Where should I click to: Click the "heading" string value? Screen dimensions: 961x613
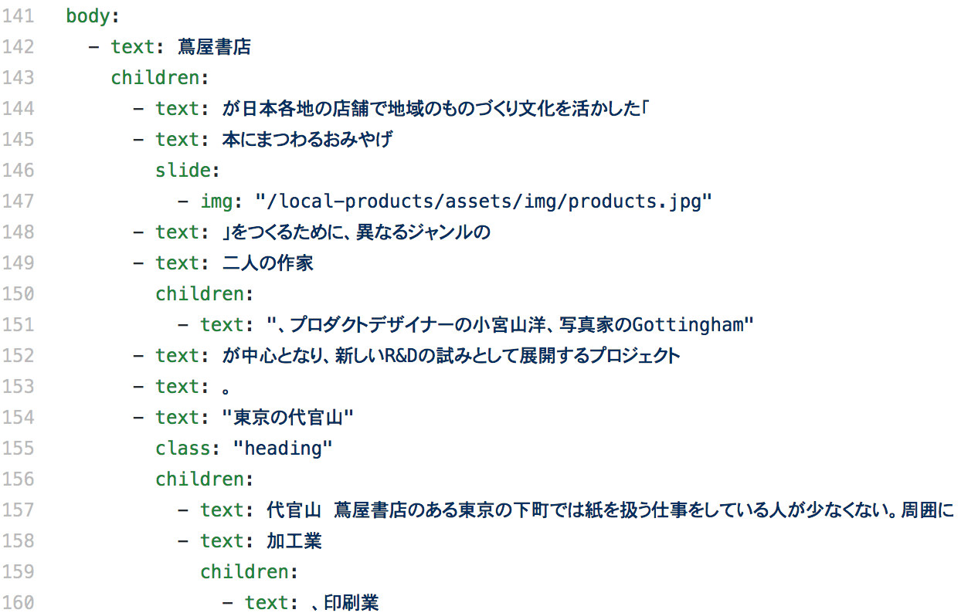pos(283,448)
